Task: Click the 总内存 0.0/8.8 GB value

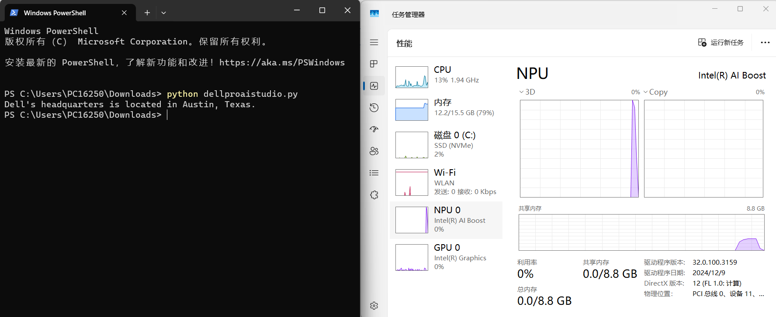Action: pyautogui.click(x=544, y=301)
